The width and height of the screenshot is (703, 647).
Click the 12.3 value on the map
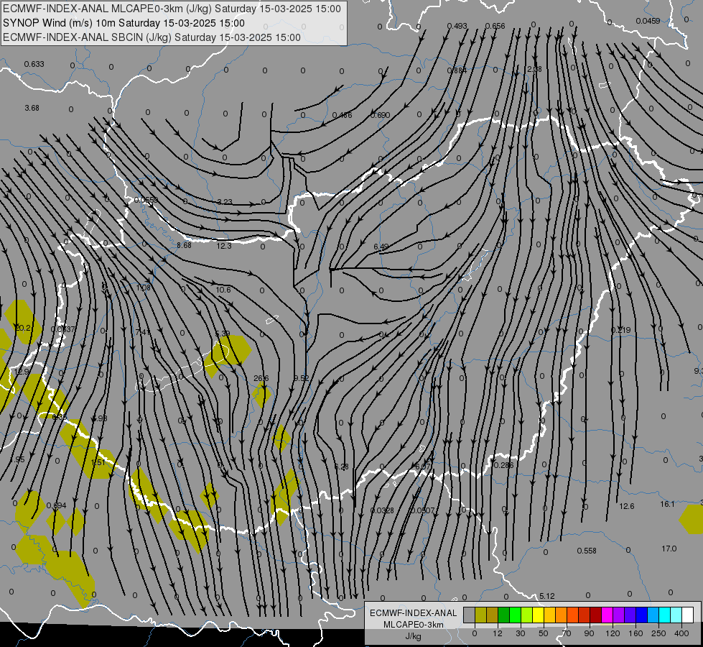(x=224, y=246)
